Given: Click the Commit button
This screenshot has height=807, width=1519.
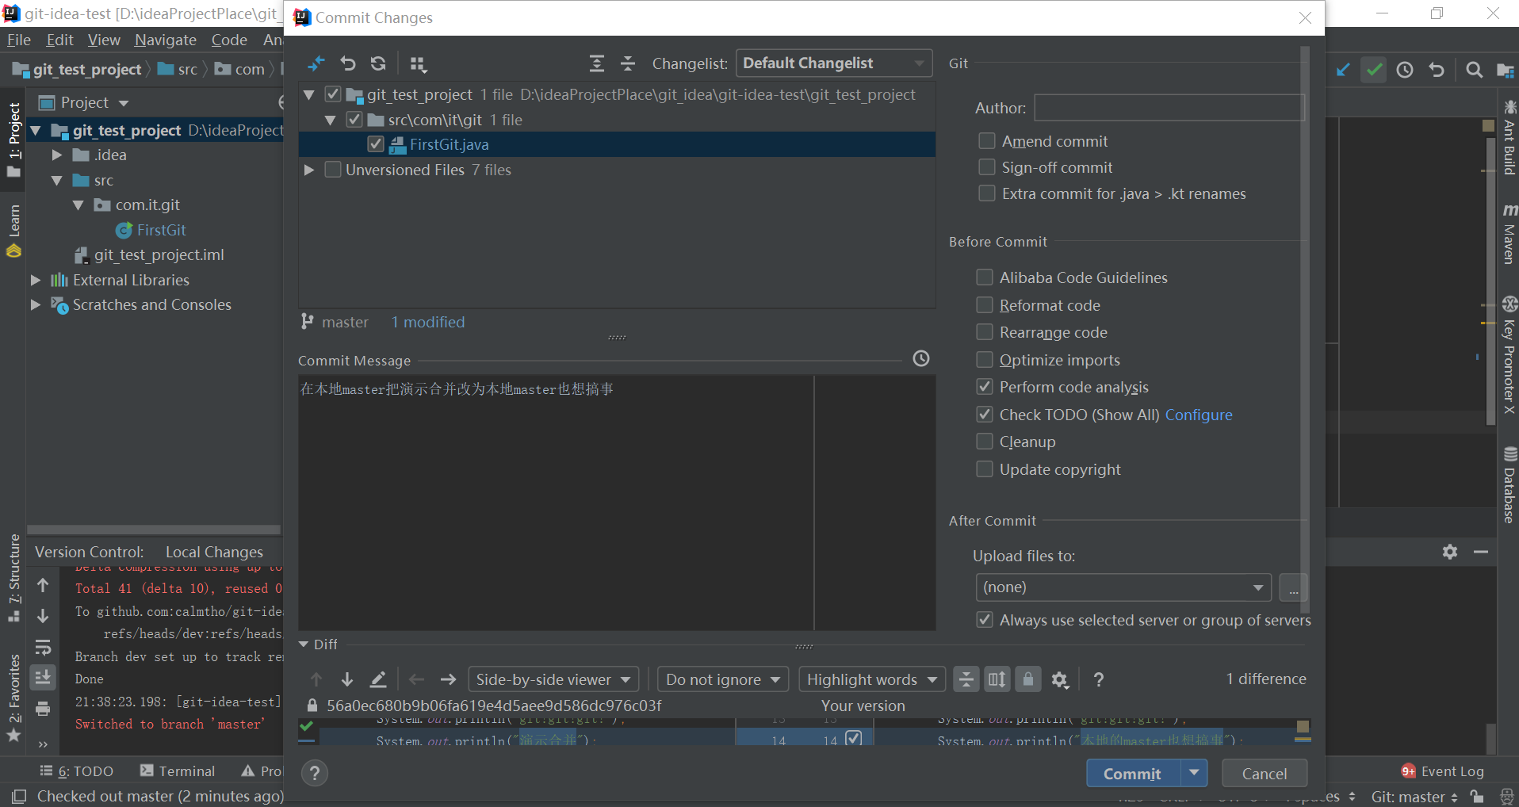Looking at the screenshot, I should [1134, 773].
